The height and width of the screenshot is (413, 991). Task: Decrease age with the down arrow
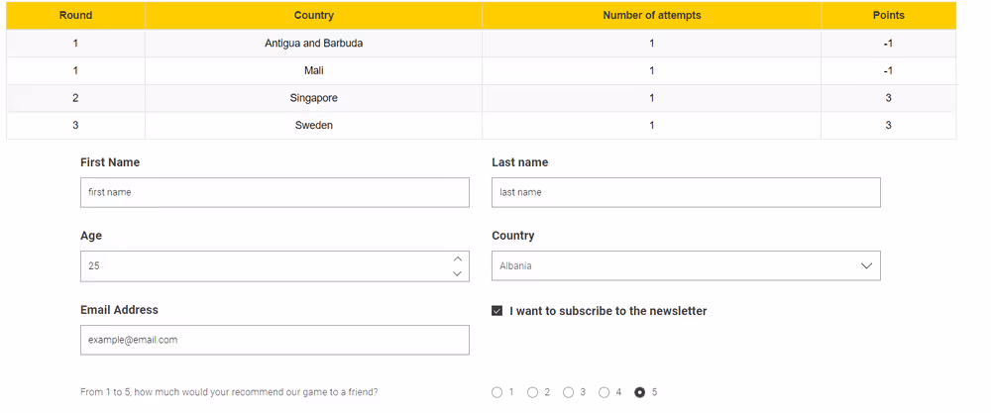pos(458,273)
